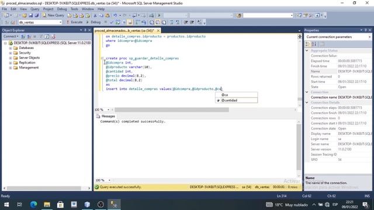Click the Debug button
Image resolution: width=374 pixels, height=210 pixels.
click(93, 22)
